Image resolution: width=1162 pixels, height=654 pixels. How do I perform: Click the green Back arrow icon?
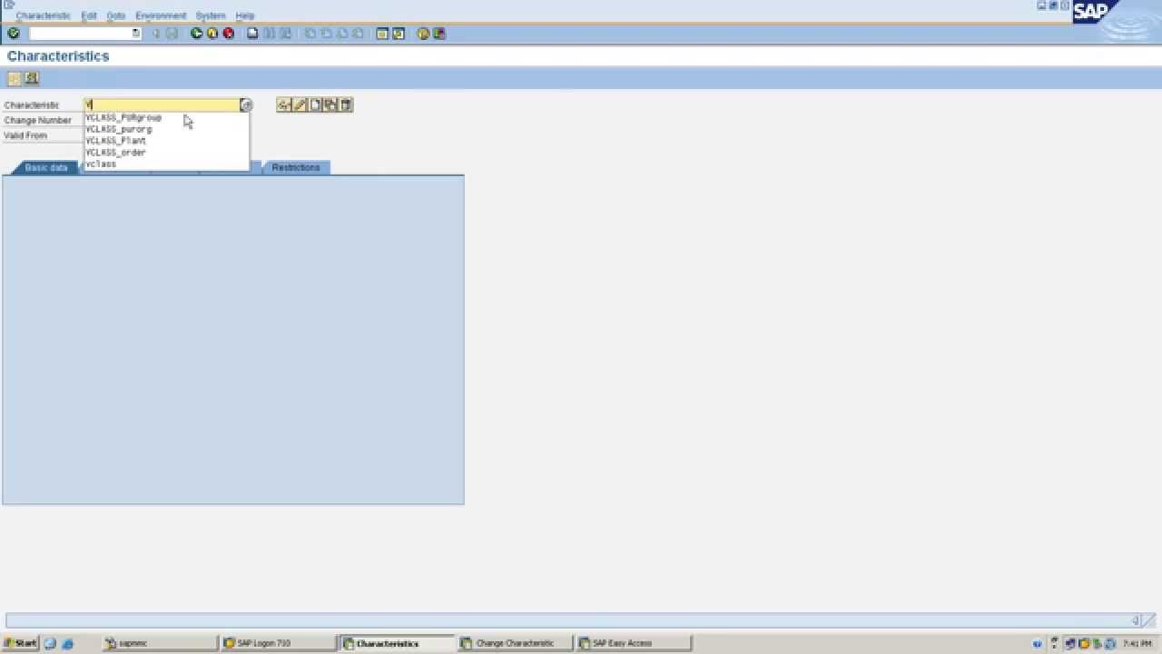(x=196, y=34)
